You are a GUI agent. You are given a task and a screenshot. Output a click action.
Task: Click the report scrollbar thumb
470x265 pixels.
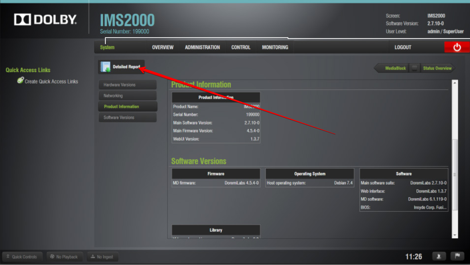(x=455, y=174)
